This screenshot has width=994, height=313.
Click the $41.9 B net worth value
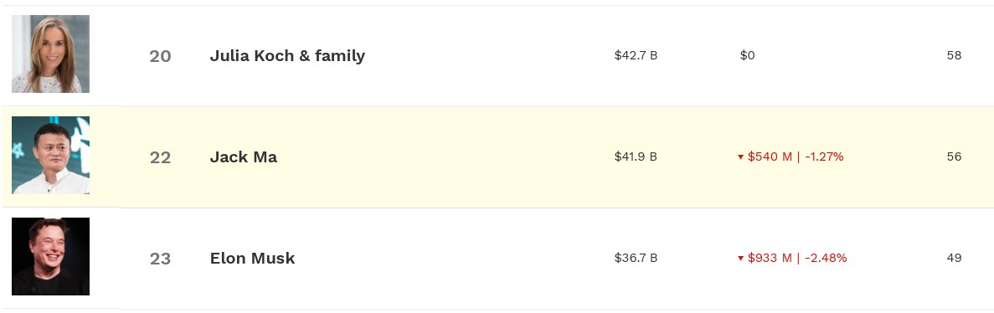click(636, 156)
